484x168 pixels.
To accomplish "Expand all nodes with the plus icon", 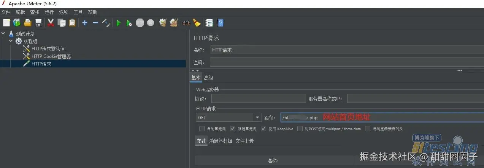I will [x=84, y=23].
